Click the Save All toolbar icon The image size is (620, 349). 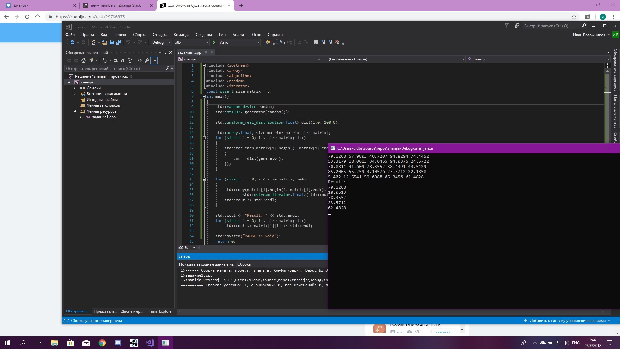pyautogui.click(x=119, y=42)
